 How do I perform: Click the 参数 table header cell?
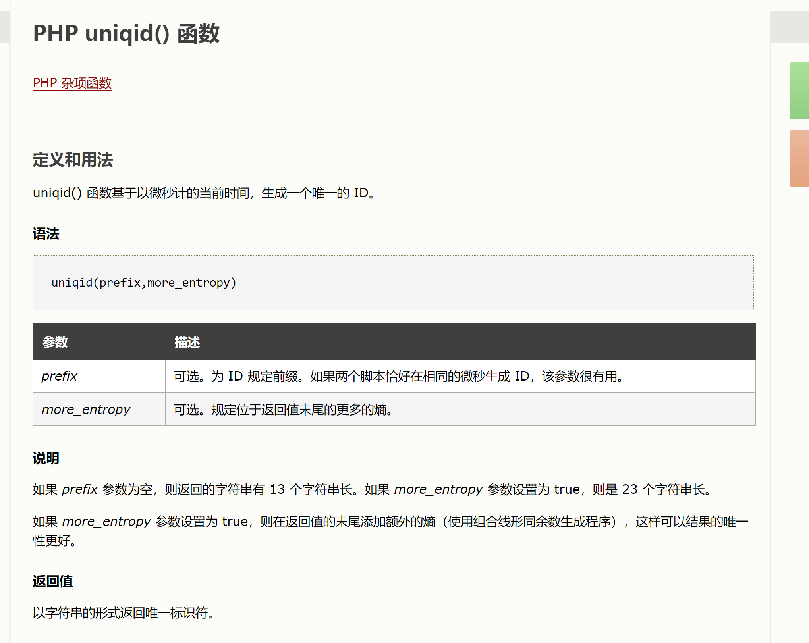56,342
